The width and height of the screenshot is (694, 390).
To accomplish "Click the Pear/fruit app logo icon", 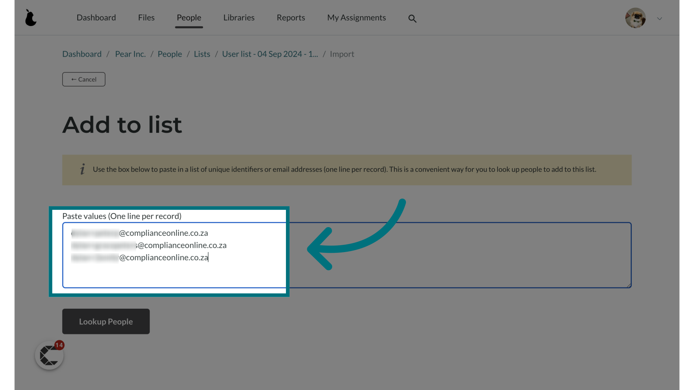I will tap(30, 18).
